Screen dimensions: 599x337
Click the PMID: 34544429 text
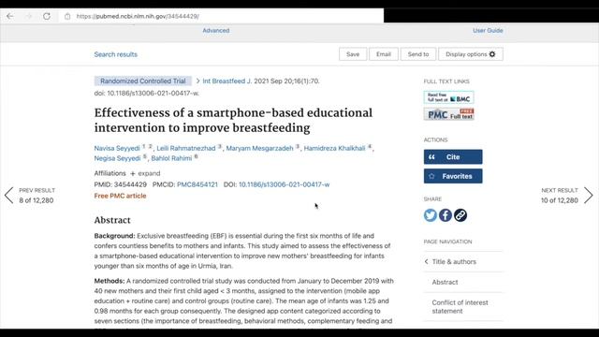(121, 184)
